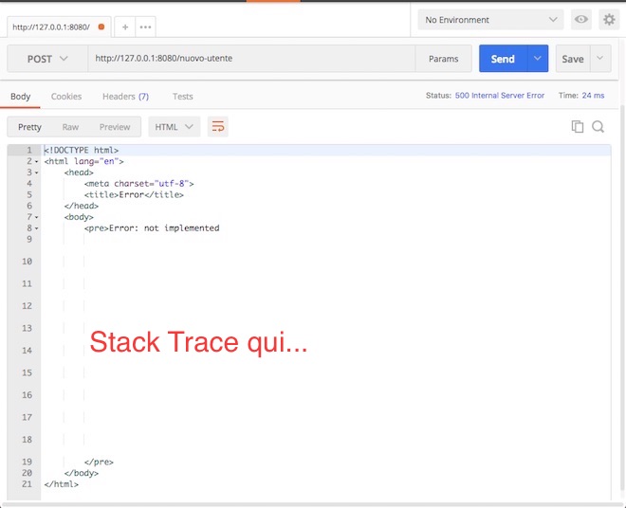Copy response body to clipboard icon
The image size is (626, 508).
pyautogui.click(x=577, y=127)
